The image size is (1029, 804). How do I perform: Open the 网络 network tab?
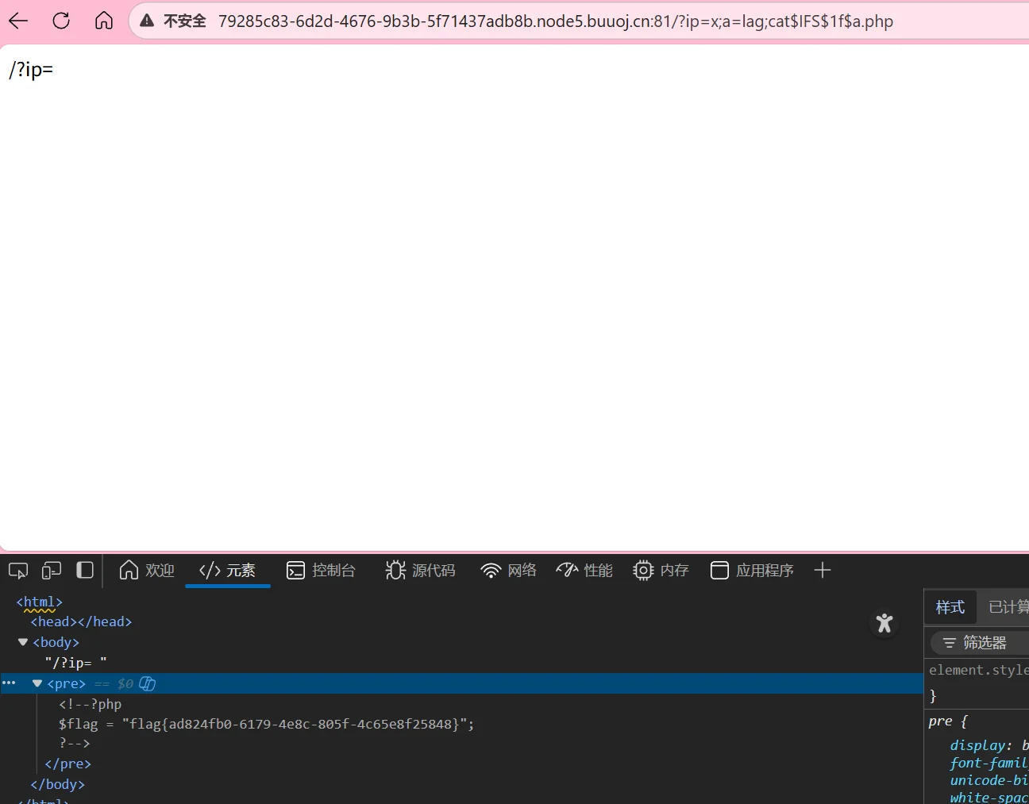tap(509, 571)
